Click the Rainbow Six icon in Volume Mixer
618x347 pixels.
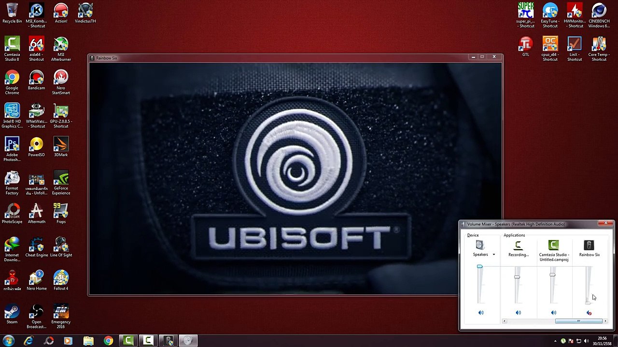coord(589,245)
